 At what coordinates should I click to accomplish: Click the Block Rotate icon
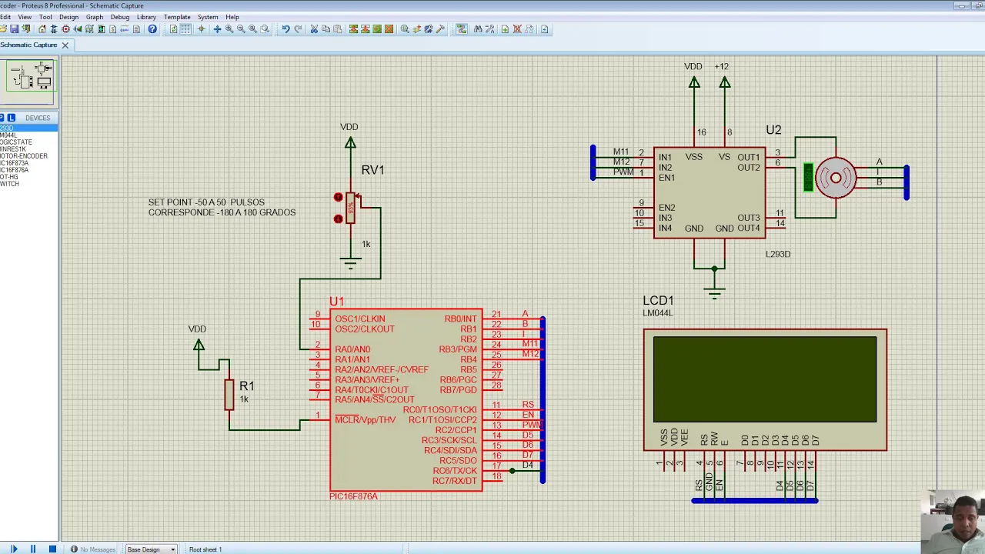[x=377, y=29]
